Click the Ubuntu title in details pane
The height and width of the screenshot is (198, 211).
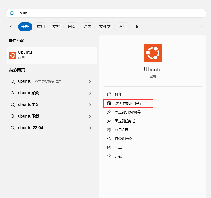[153, 70]
